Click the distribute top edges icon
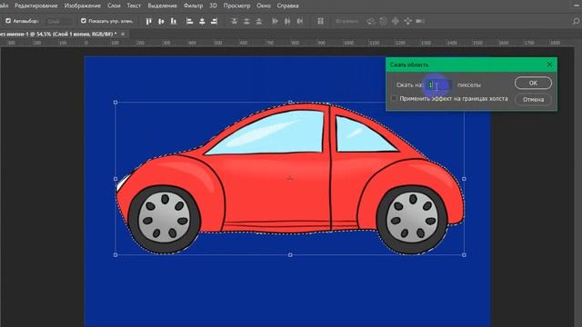The width and height of the screenshot is (582, 327). 235,21
